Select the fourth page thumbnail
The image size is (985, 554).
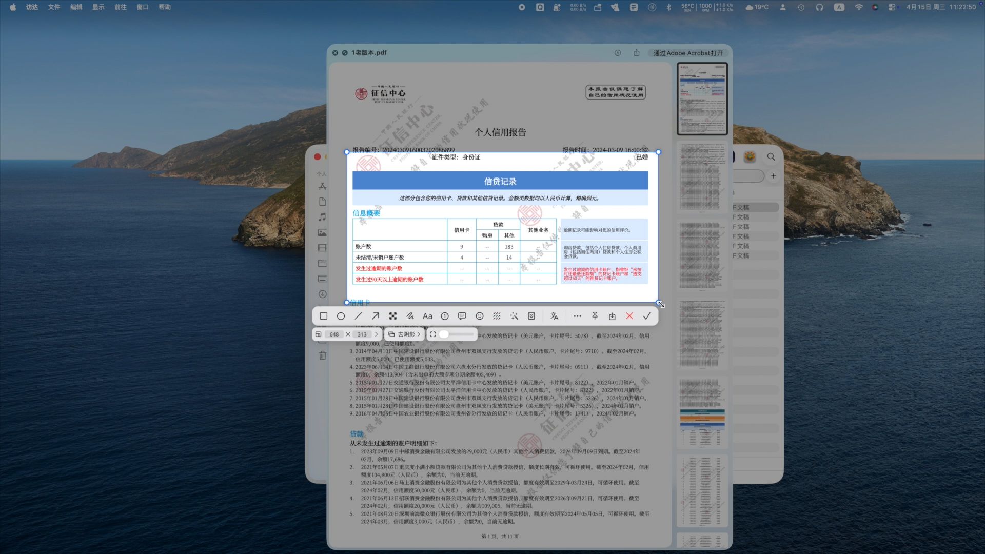tap(702, 335)
